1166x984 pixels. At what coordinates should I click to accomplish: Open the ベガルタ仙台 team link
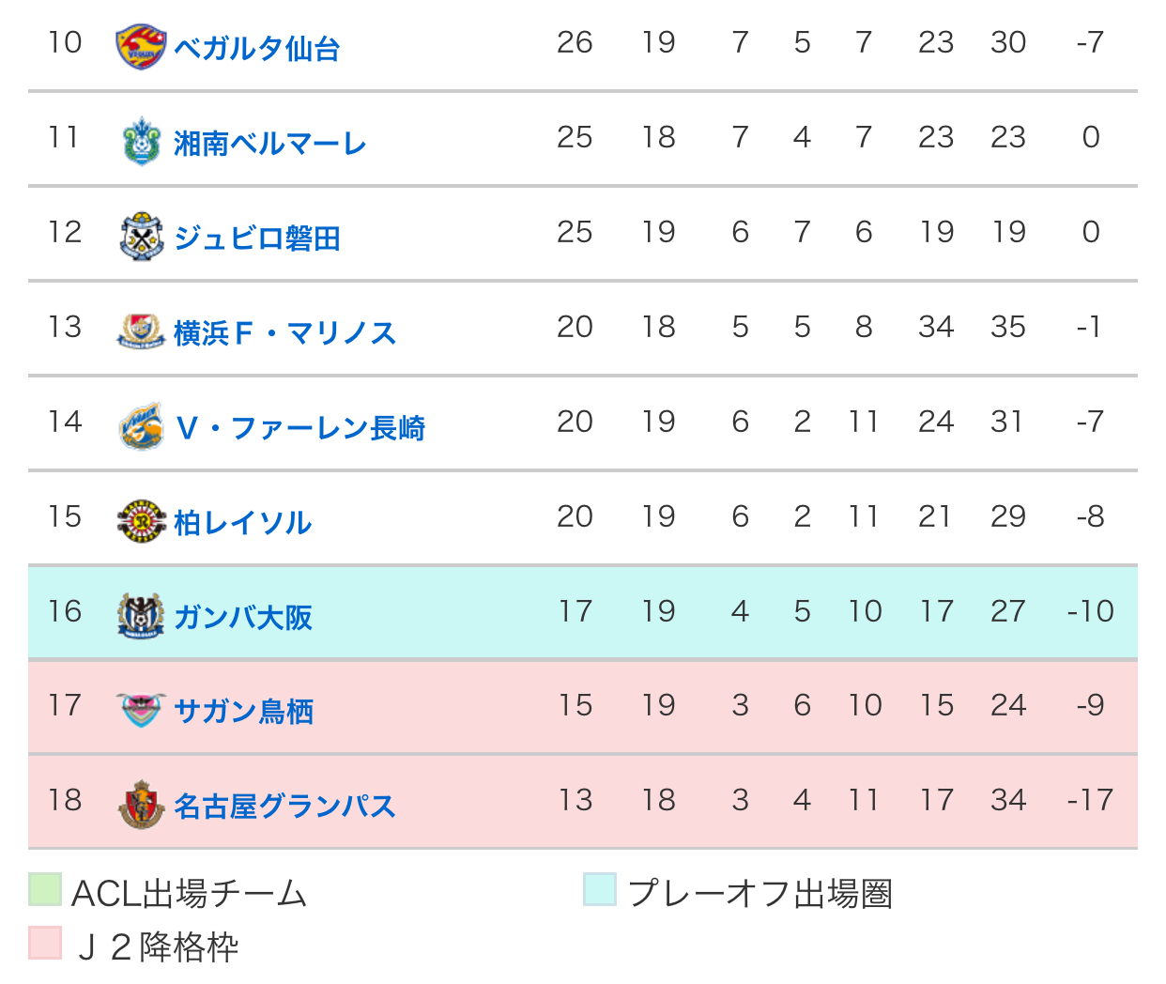click(x=257, y=48)
